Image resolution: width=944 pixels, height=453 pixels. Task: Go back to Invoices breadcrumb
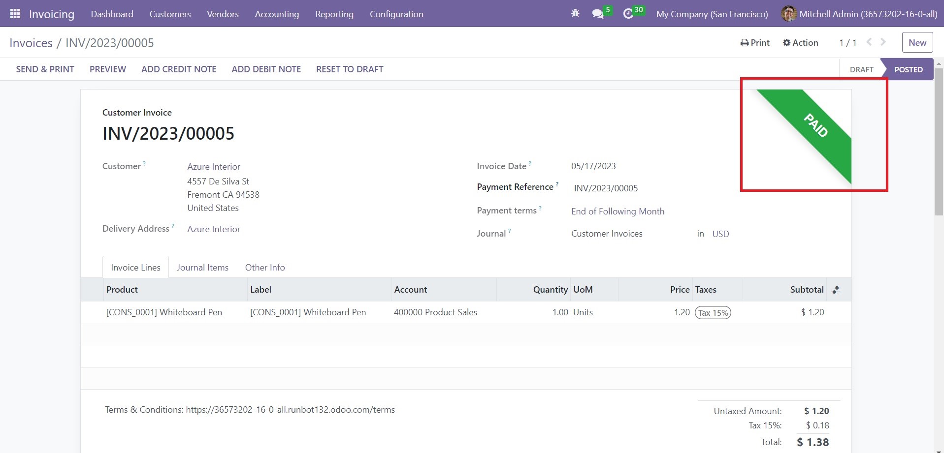pyautogui.click(x=31, y=43)
